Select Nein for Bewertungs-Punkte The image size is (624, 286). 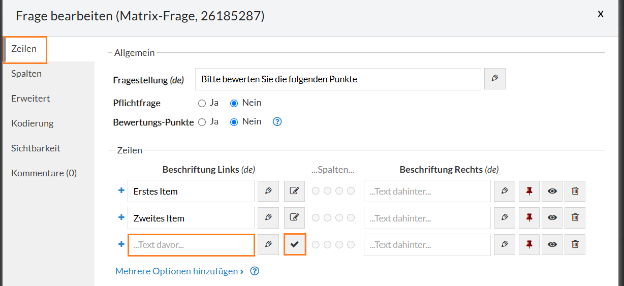(234, 122)
